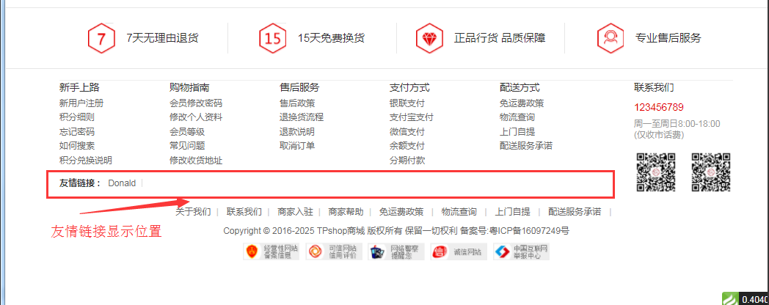
Task: Click the right QR code image
Action: (x=711, y=172)
